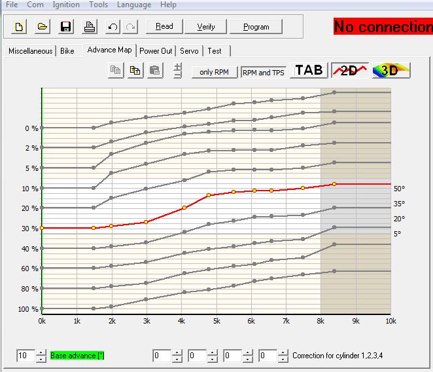This screenshot has height=372, width=433.
Task: Open the Test tab
Action: point(215,51)
